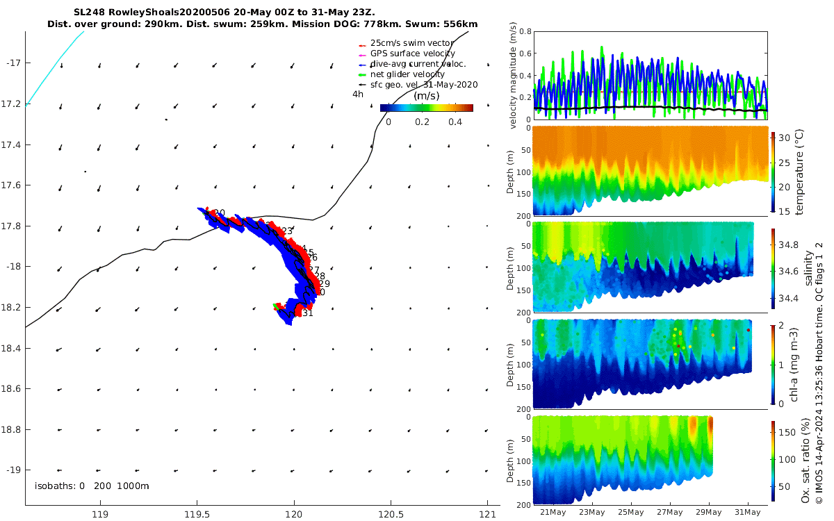Click the '120' longitude tick label
834x521 pixels.
pyautogui.click(x=293, y=515)
